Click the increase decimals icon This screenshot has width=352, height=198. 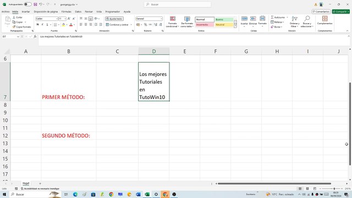pyautogui.click(x=156, y=24)
